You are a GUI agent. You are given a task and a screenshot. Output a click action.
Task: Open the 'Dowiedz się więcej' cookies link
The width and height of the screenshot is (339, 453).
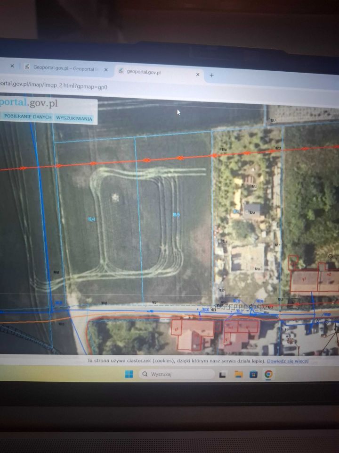pos(288,361)
